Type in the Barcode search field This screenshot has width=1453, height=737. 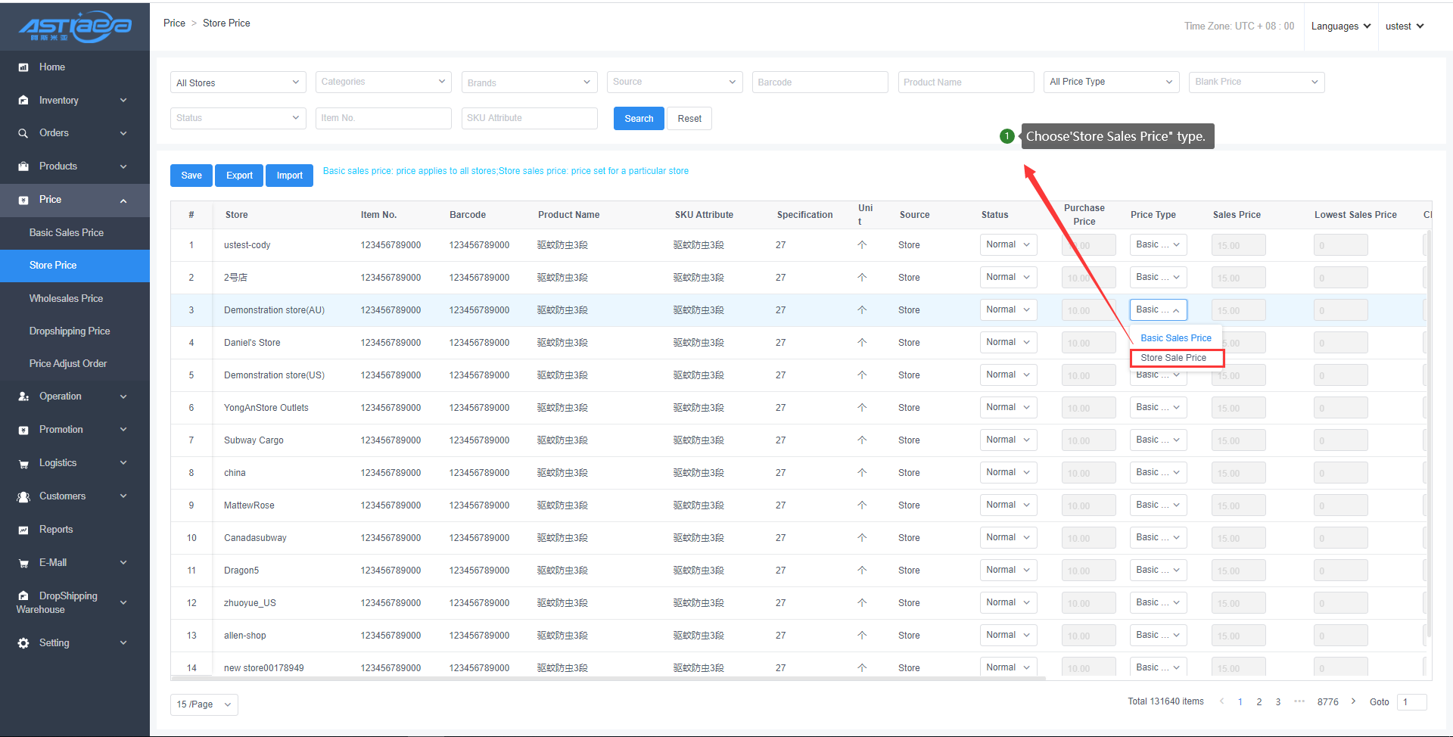click(820, 82)
